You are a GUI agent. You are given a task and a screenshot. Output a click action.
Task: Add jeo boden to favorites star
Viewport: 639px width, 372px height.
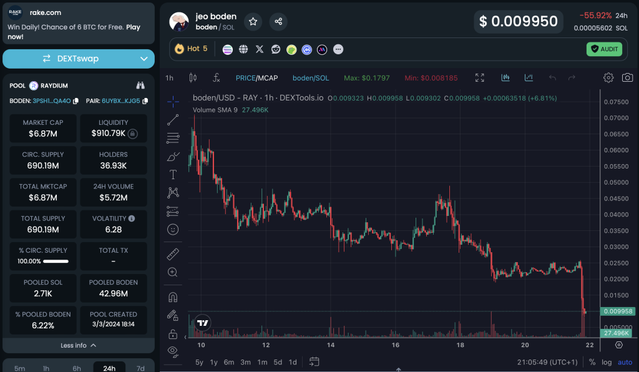(x=253, y=22)
